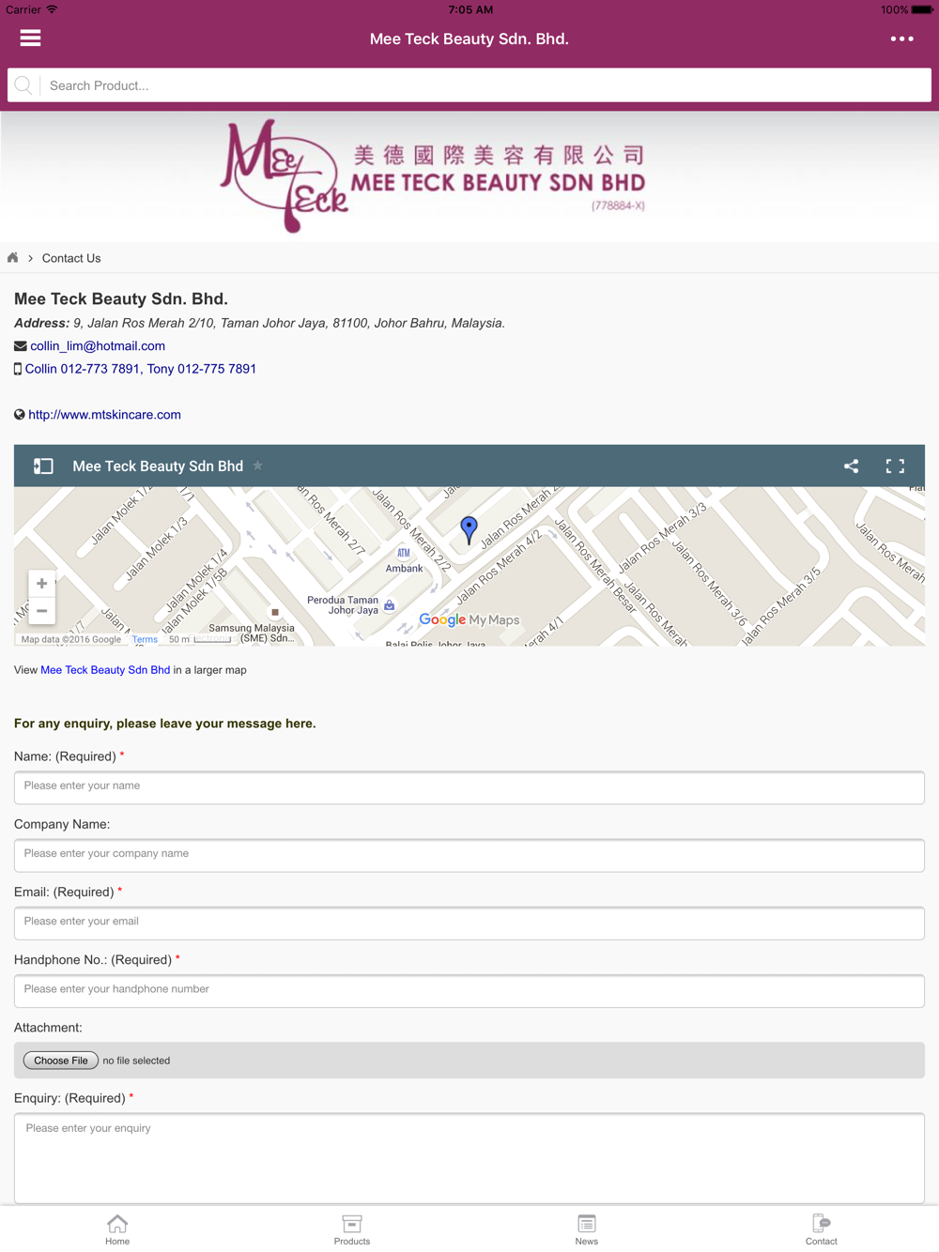Screen dimensions: 939x1252
Task: Switch to the Products tab
Action: [x=352, y=1229]
